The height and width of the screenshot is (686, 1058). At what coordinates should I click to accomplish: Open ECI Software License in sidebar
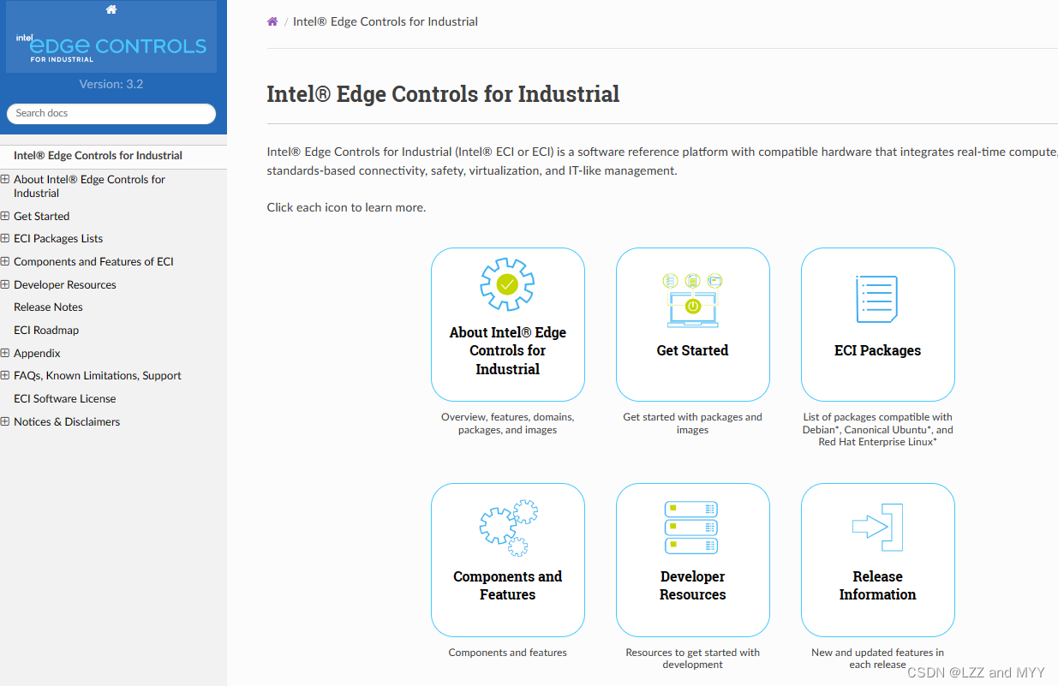point(64,399)
